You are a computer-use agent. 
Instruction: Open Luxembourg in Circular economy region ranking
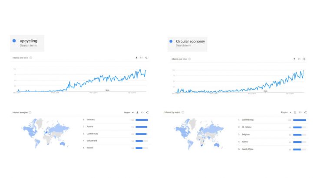pos(249,120)
